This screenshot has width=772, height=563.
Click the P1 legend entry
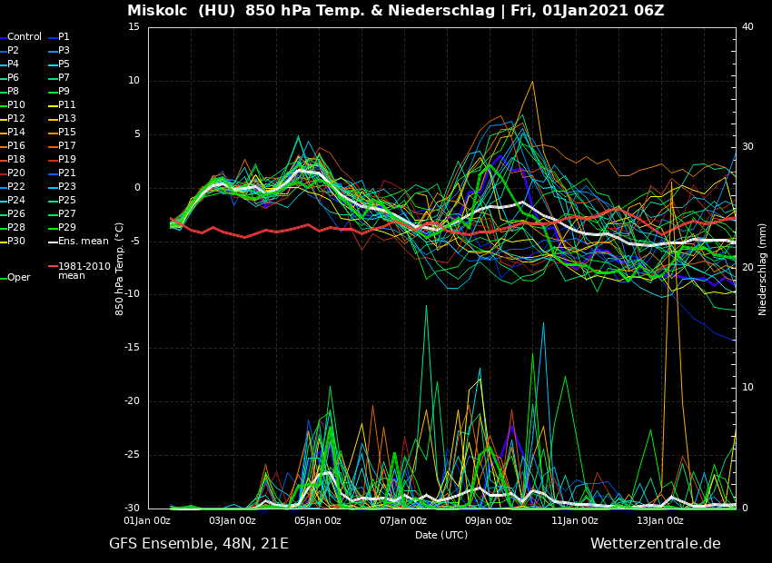[x=64, y=37]
